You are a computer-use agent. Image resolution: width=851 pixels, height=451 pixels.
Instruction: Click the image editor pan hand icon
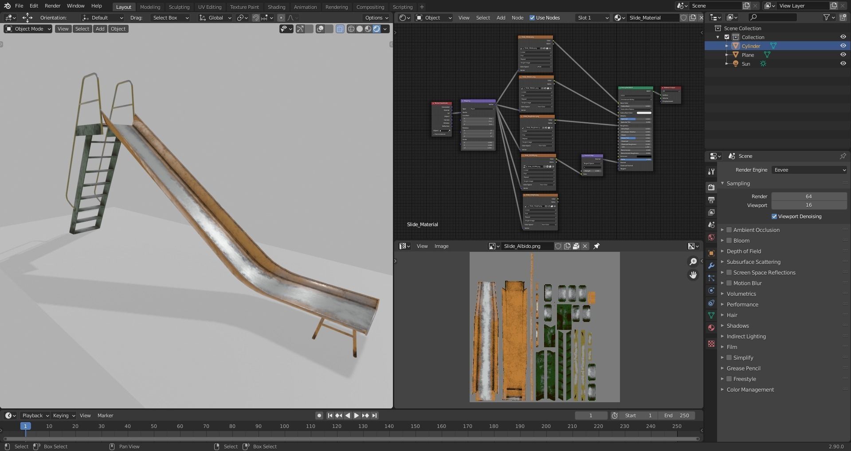tap(693, 275)
